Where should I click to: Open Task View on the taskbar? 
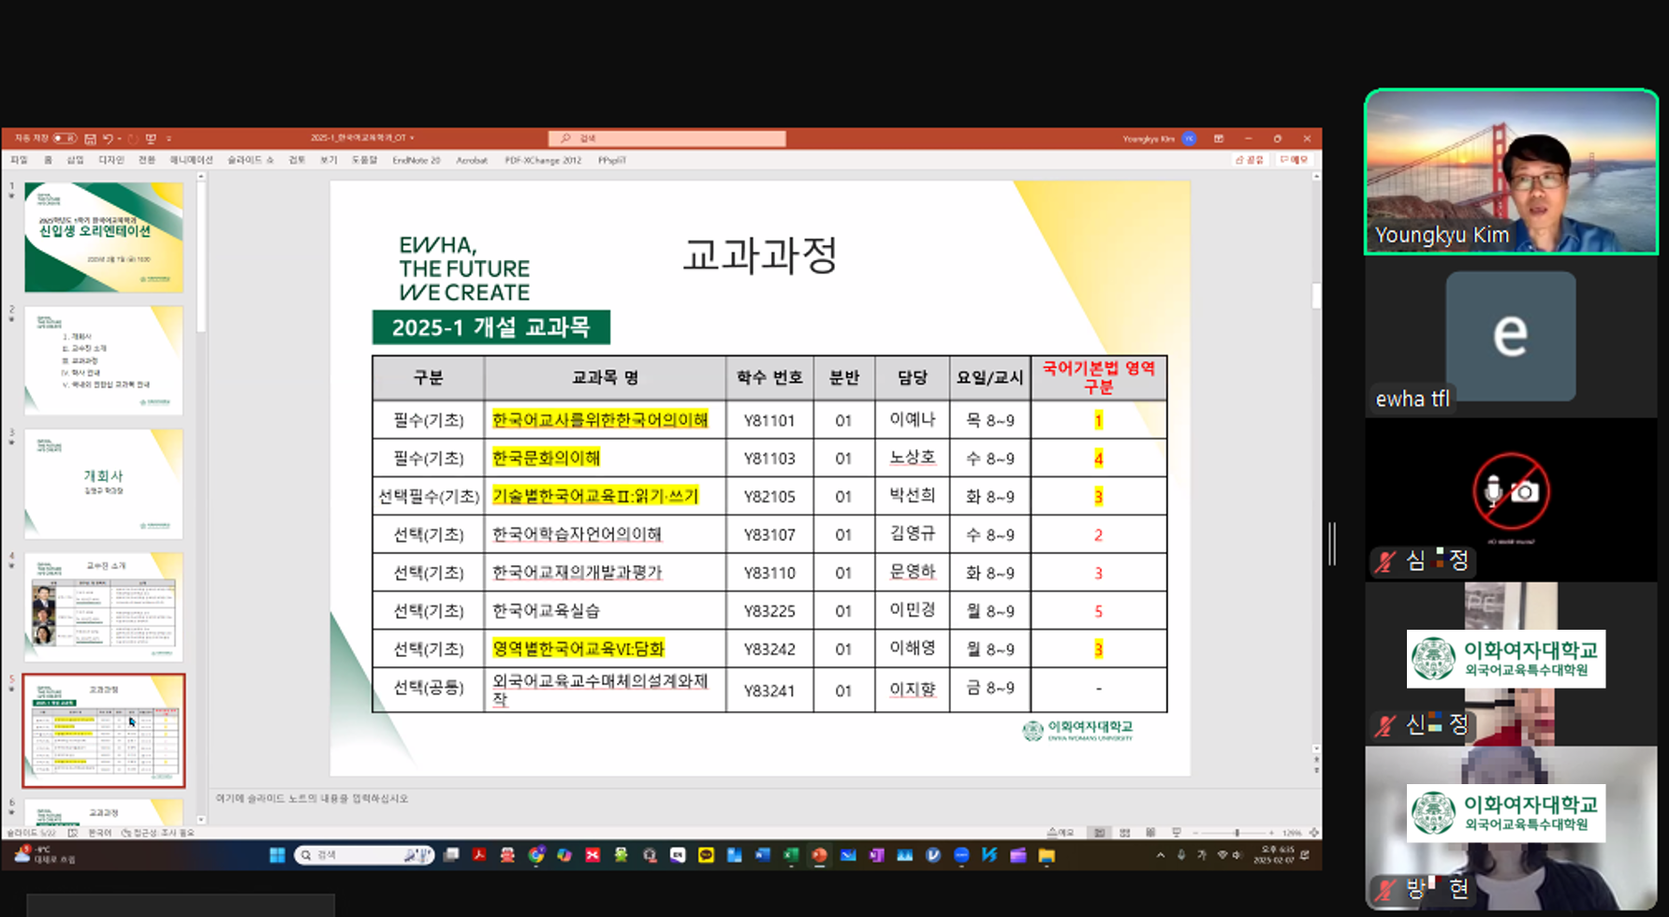(x=451, y=855)
